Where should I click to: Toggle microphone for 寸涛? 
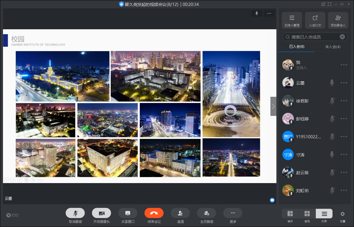332,154
